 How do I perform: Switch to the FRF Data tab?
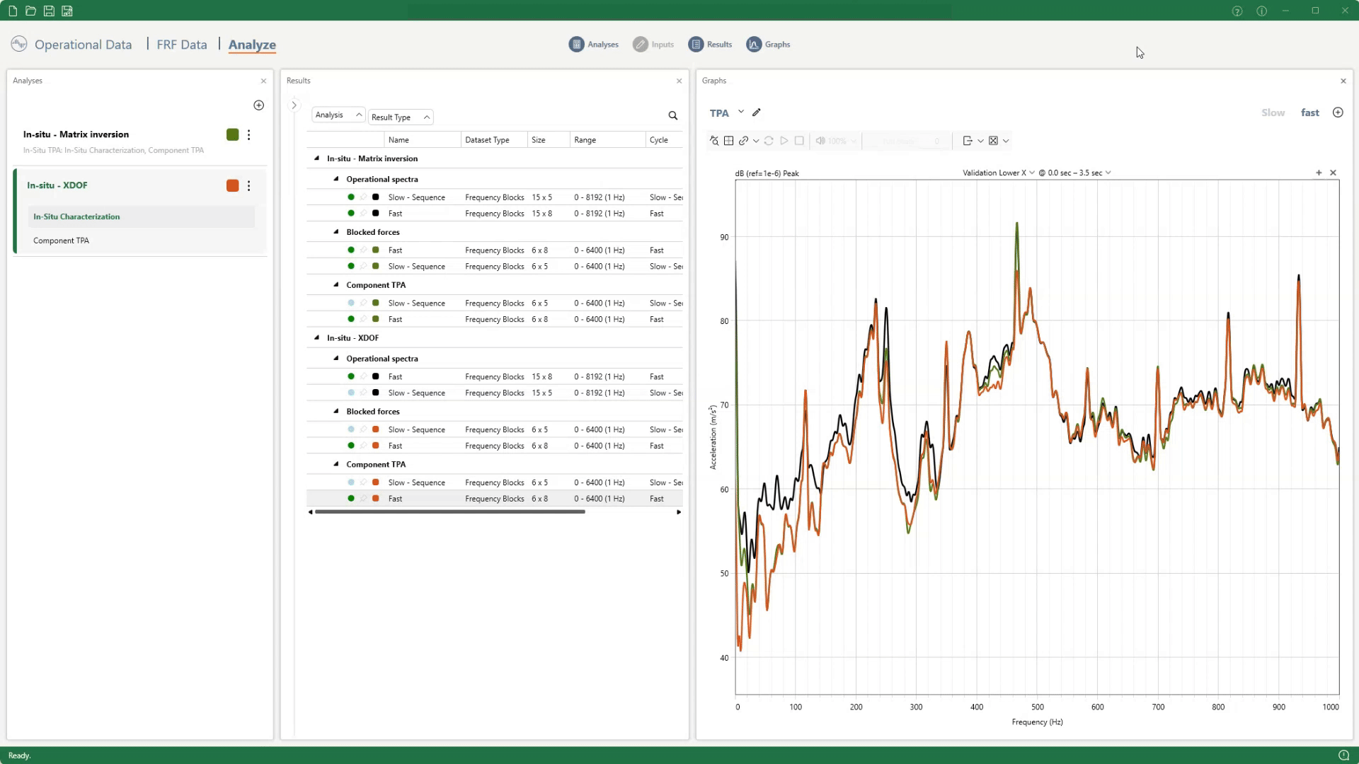[x=182, y=45]
